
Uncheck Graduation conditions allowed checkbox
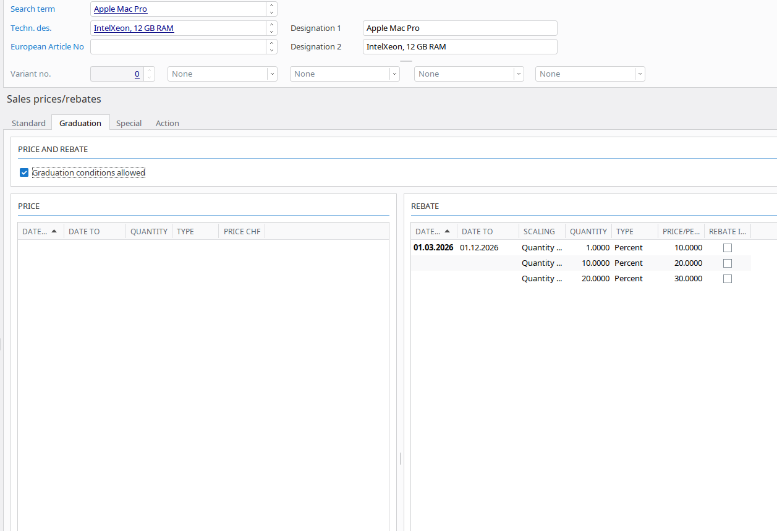tap(24, 173)
